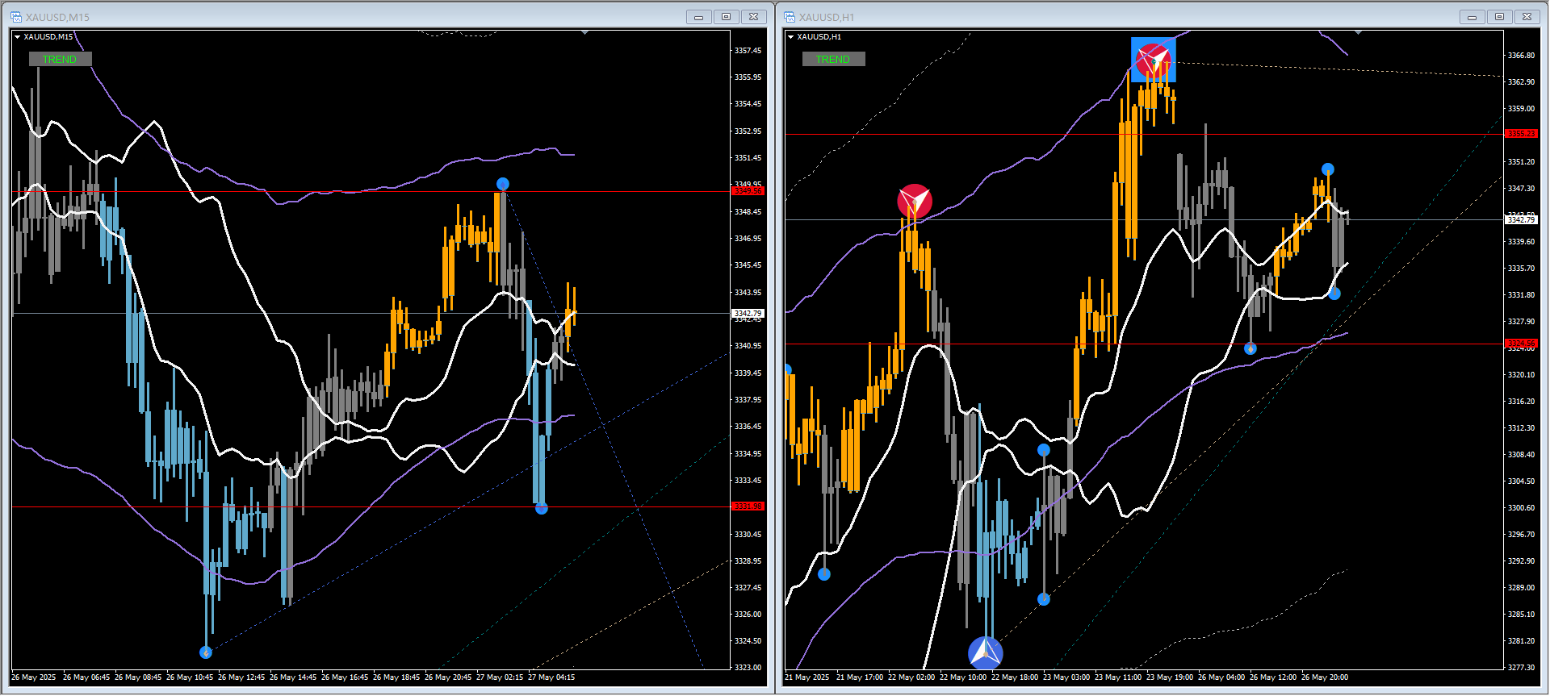Click the 'XAUUSD,M15' window title text
Image resolution: width=1550 pixels, height=696 pixels.
point(57,17)
